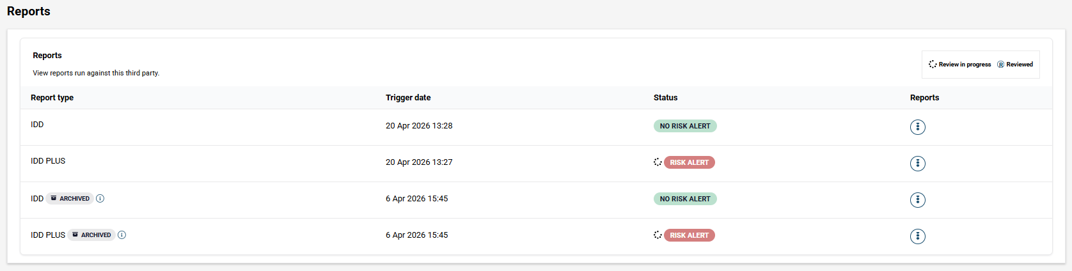Click the Reports card title
Screen dimensions: 1072x271
point(47,55)
